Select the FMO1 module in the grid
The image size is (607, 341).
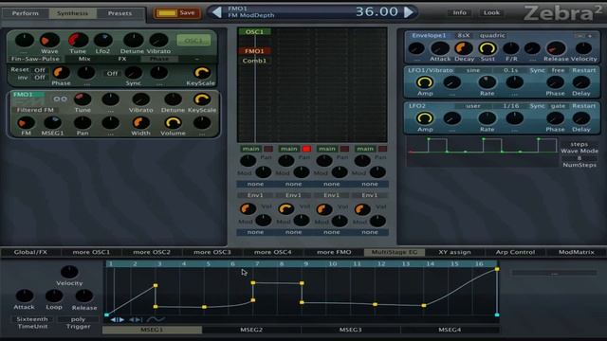tap(254, 51)
